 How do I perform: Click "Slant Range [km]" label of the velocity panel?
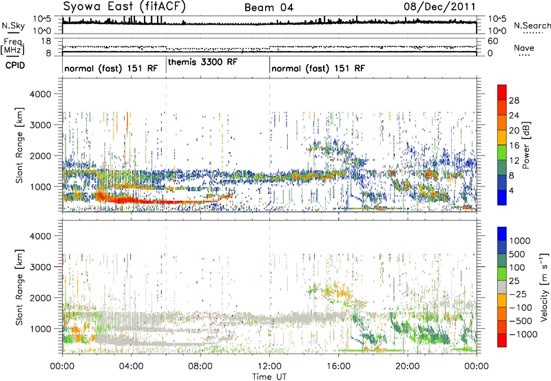19,287
